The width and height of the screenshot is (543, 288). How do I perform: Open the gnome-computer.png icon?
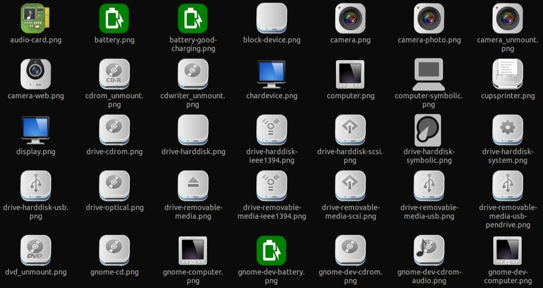193,250
